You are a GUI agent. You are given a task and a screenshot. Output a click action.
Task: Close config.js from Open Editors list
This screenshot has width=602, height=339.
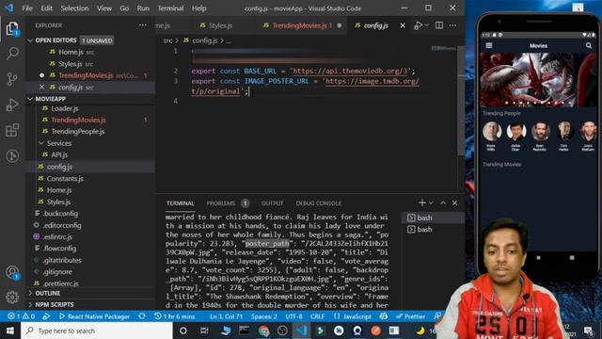(x=41, y=87)
